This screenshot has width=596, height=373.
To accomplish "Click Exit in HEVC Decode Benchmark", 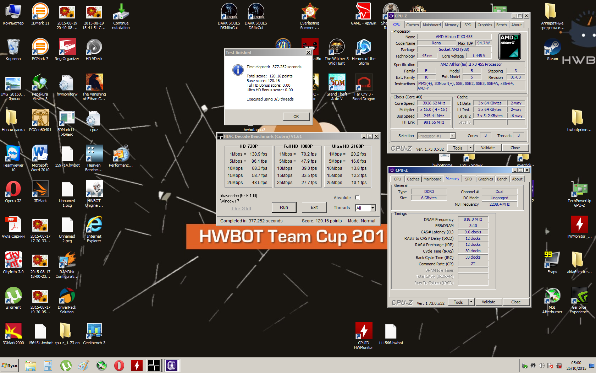I will (x=314, y=207).
